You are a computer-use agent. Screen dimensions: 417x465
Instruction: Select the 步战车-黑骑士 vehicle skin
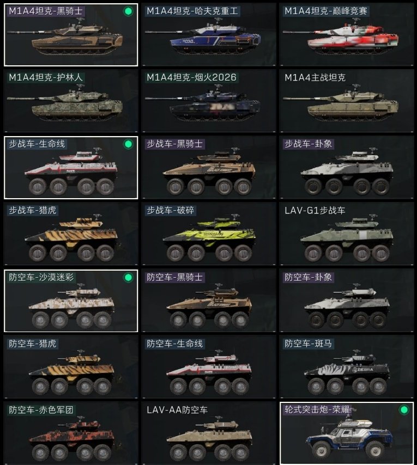(x=209, y=168)
